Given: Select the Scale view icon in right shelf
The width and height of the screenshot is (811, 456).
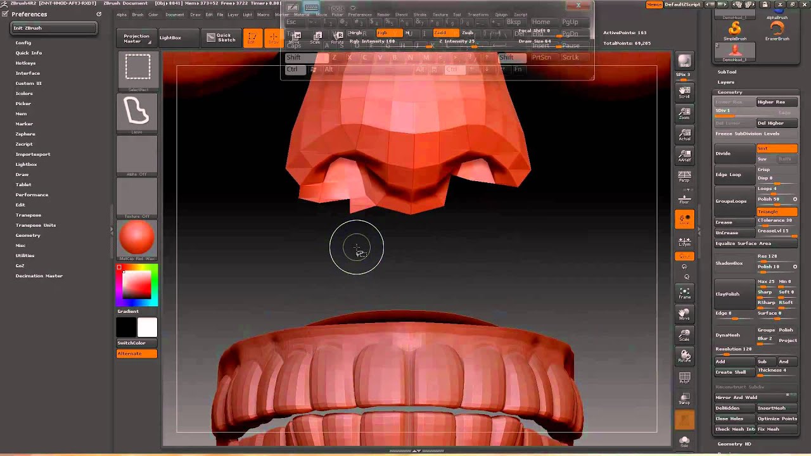Looking at the screenshot, I should click(x=684, y=335).
